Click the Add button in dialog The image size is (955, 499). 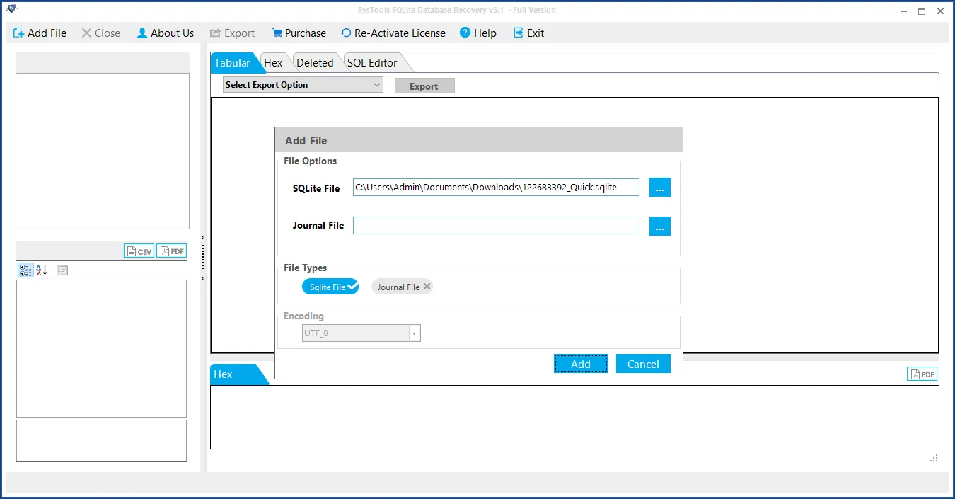(x=581, y=364)
